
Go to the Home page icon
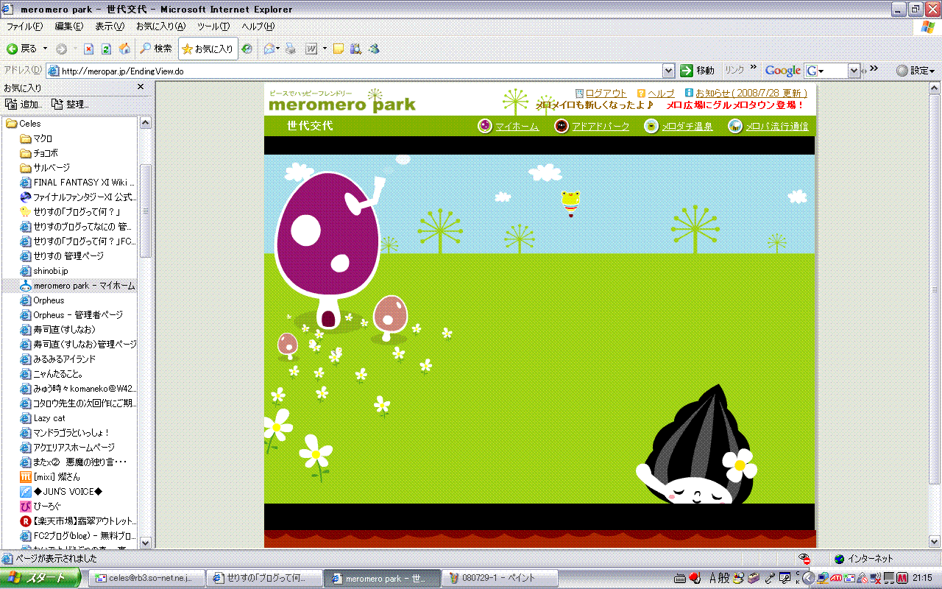click(124, 49)
